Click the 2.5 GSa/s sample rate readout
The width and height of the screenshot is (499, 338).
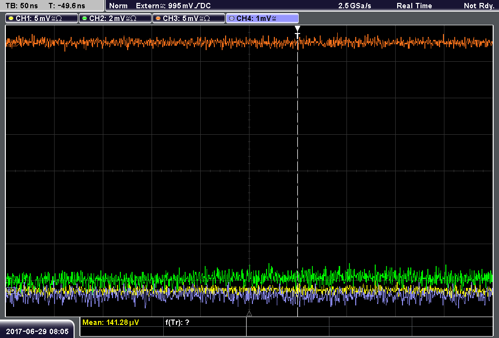355,6
